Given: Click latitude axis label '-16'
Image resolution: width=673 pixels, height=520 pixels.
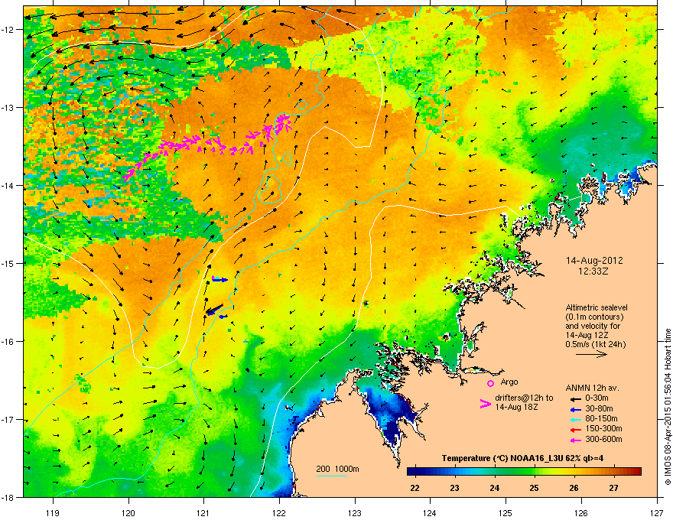Looking at the screenshot, I should [x=8, y=341].
